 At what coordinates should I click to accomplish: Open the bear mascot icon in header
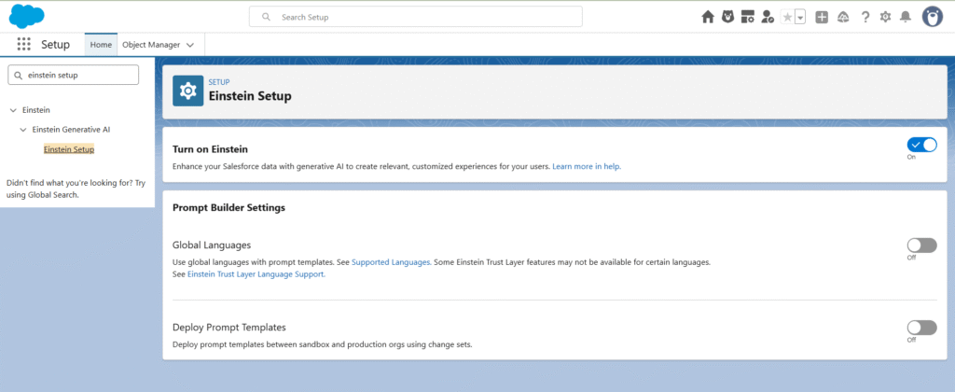(x=727, y=17)
